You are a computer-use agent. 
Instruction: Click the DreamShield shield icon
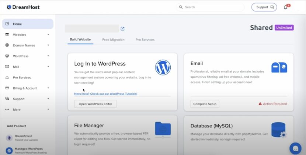click(9, 138)
